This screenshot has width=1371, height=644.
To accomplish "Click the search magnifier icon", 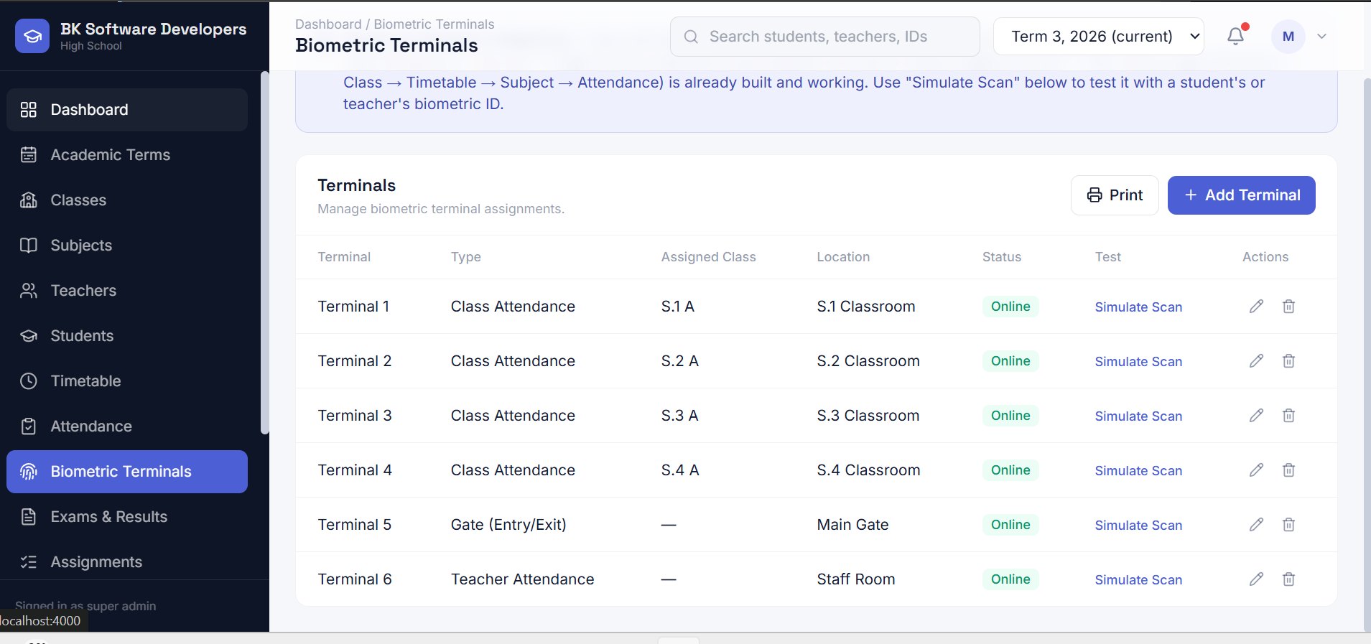I will [x=691, y=37].
